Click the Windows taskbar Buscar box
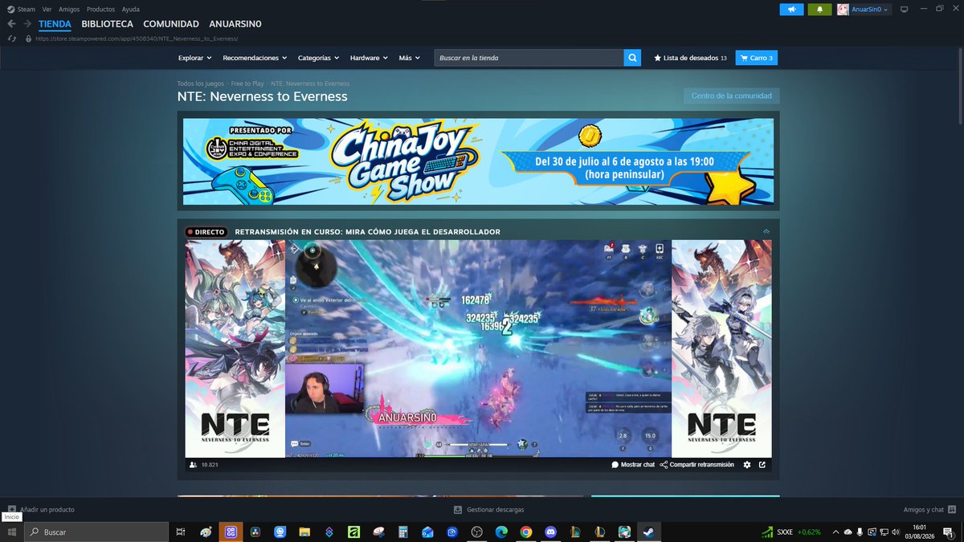Viewport: 964px width, 542px height. 96,532
